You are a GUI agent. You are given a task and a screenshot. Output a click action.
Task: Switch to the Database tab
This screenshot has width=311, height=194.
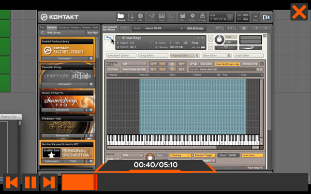64,28
